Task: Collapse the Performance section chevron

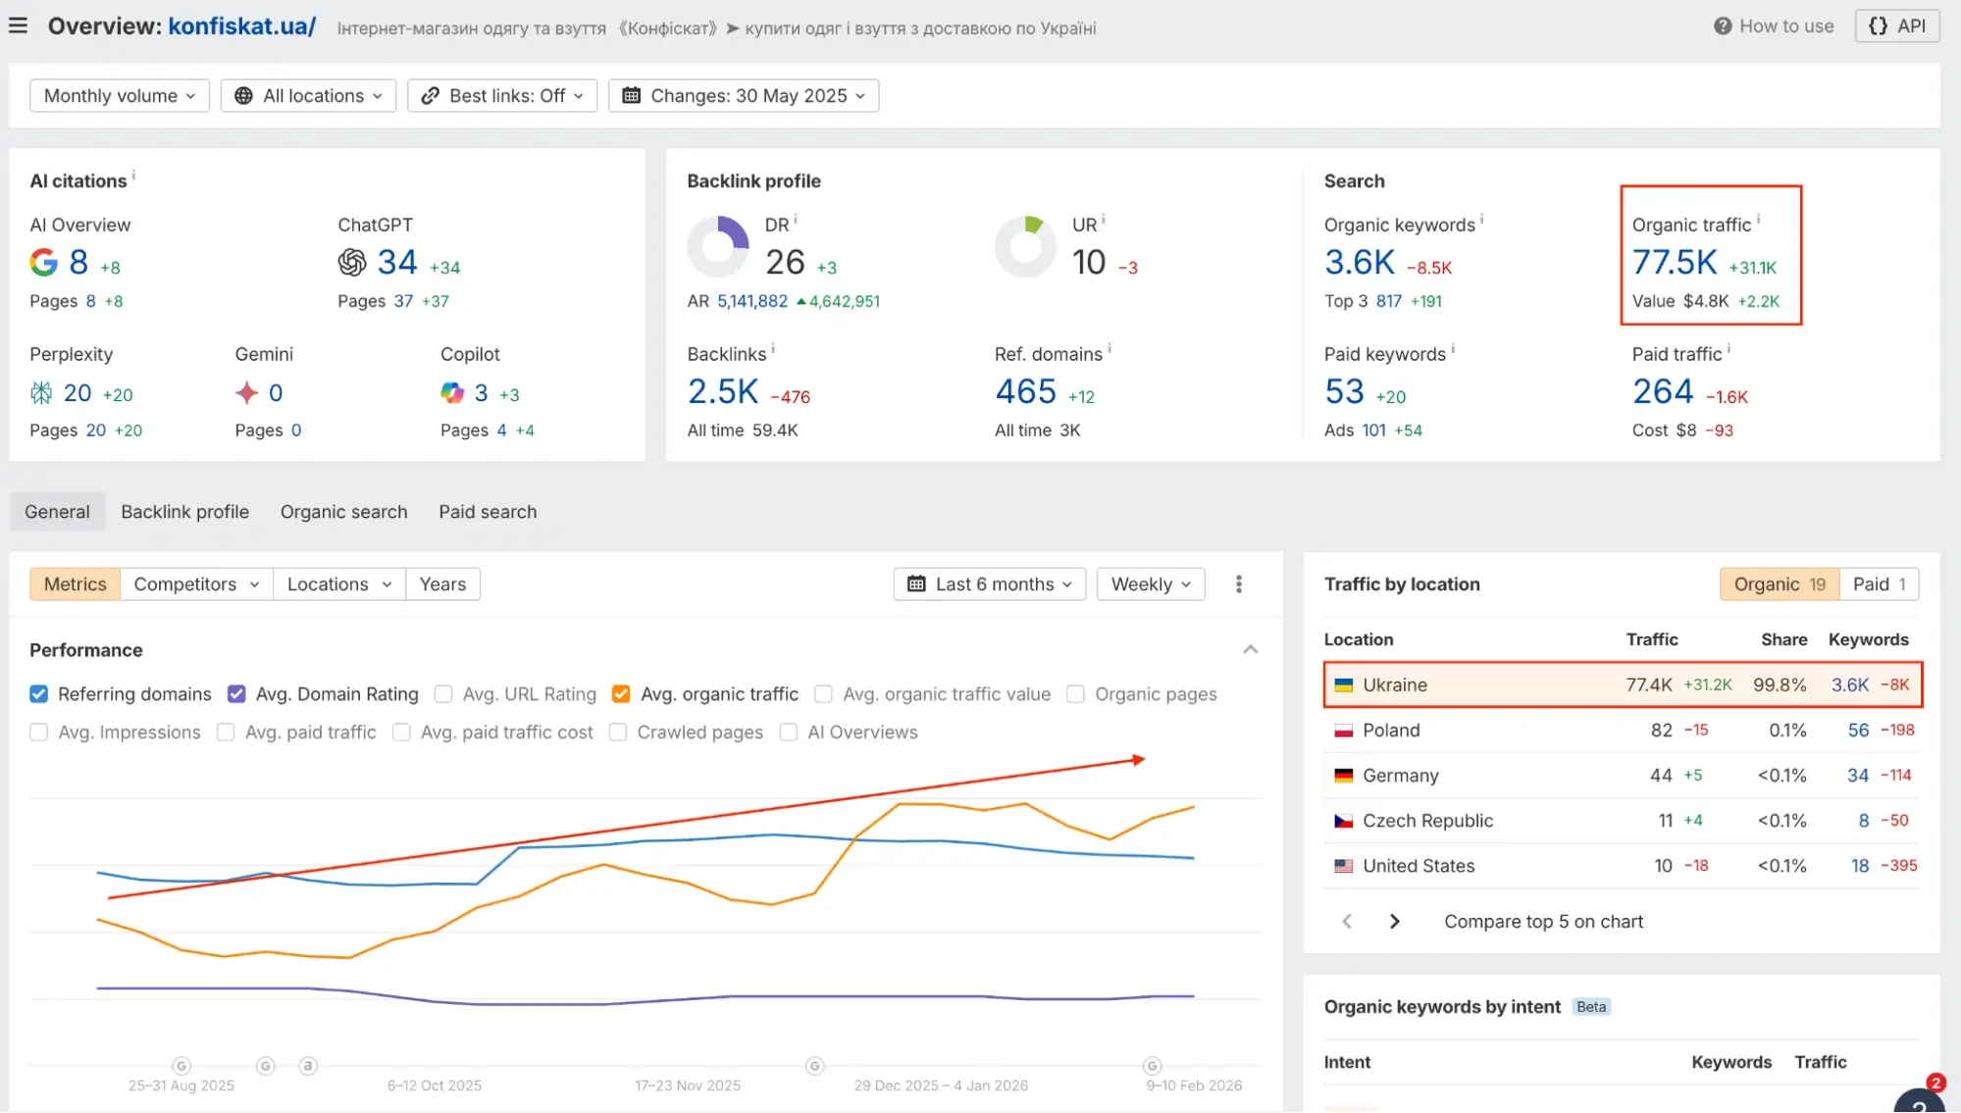Action: click(x=1250, y=650)
